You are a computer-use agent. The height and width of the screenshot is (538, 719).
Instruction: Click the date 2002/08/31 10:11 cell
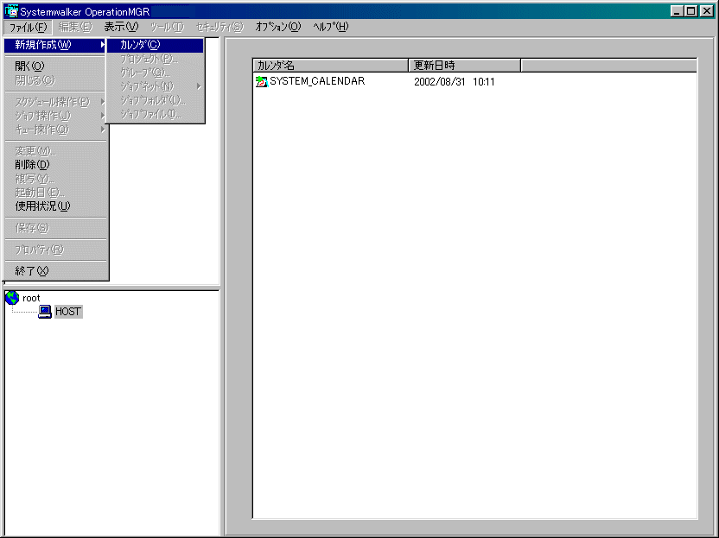click(x=454, y=82)
